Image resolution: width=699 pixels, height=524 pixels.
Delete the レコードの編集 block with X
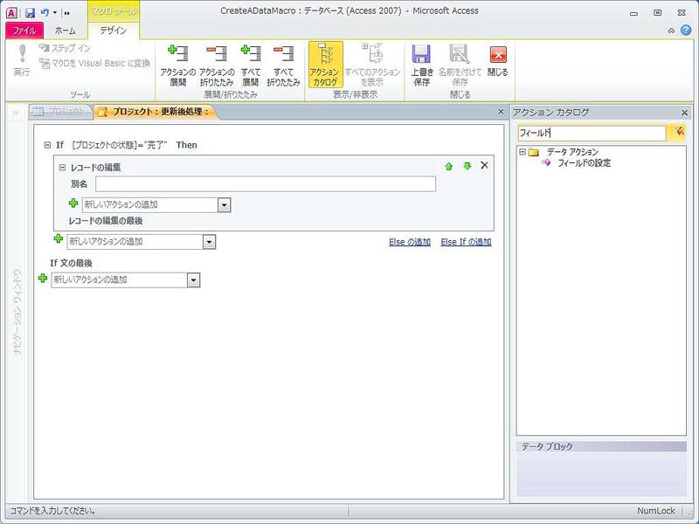[x=485, y=165]
